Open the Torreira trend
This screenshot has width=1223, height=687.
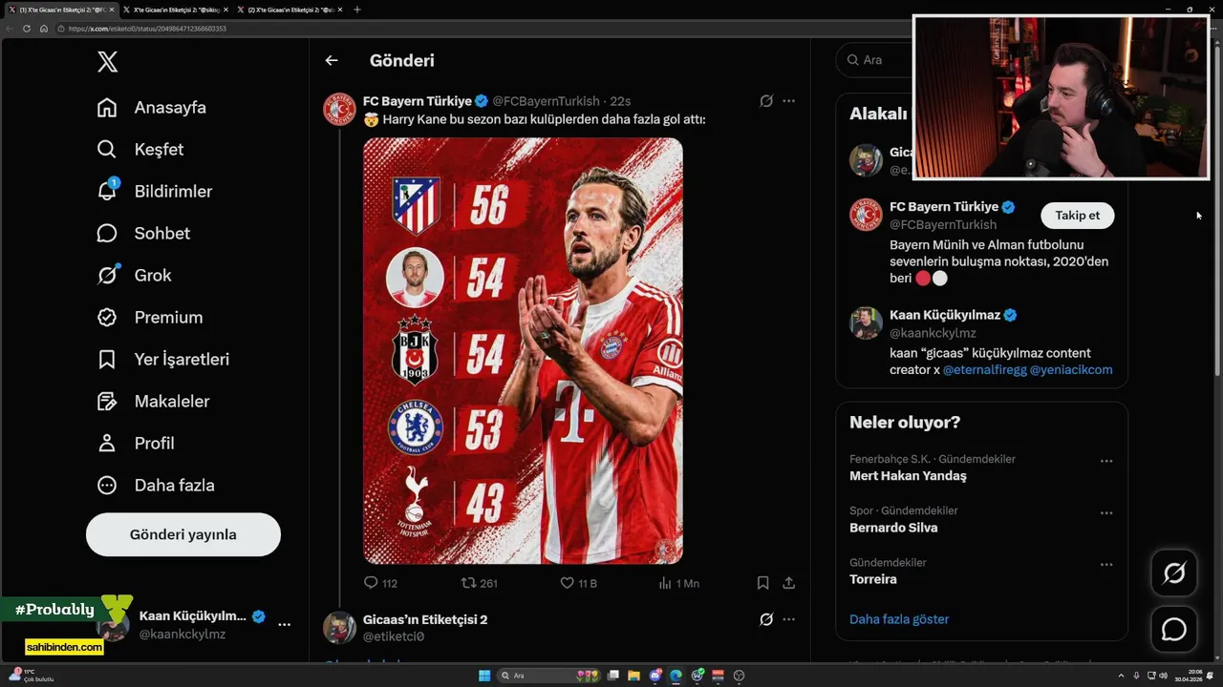[873, 579]
